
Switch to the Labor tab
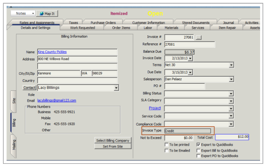click(147, 28)
